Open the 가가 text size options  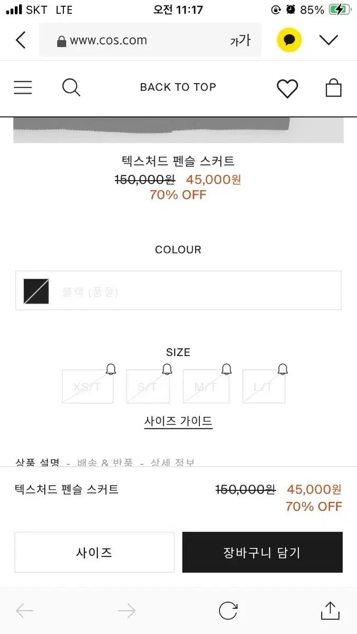[240, 41]
